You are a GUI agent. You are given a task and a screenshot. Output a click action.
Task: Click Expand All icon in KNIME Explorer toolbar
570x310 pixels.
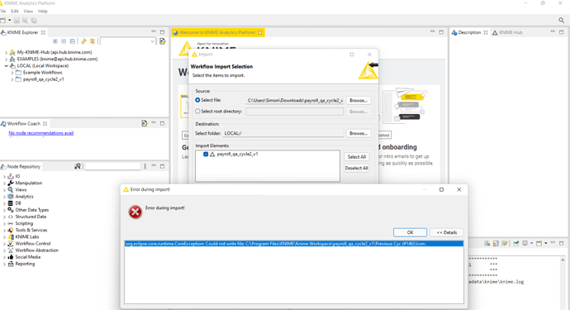point(55,41)
